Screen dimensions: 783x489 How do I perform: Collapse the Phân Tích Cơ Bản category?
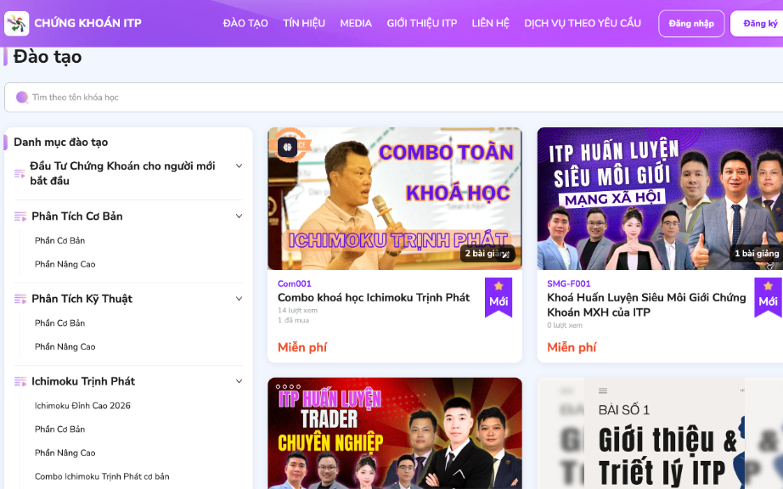pos(239,216)
